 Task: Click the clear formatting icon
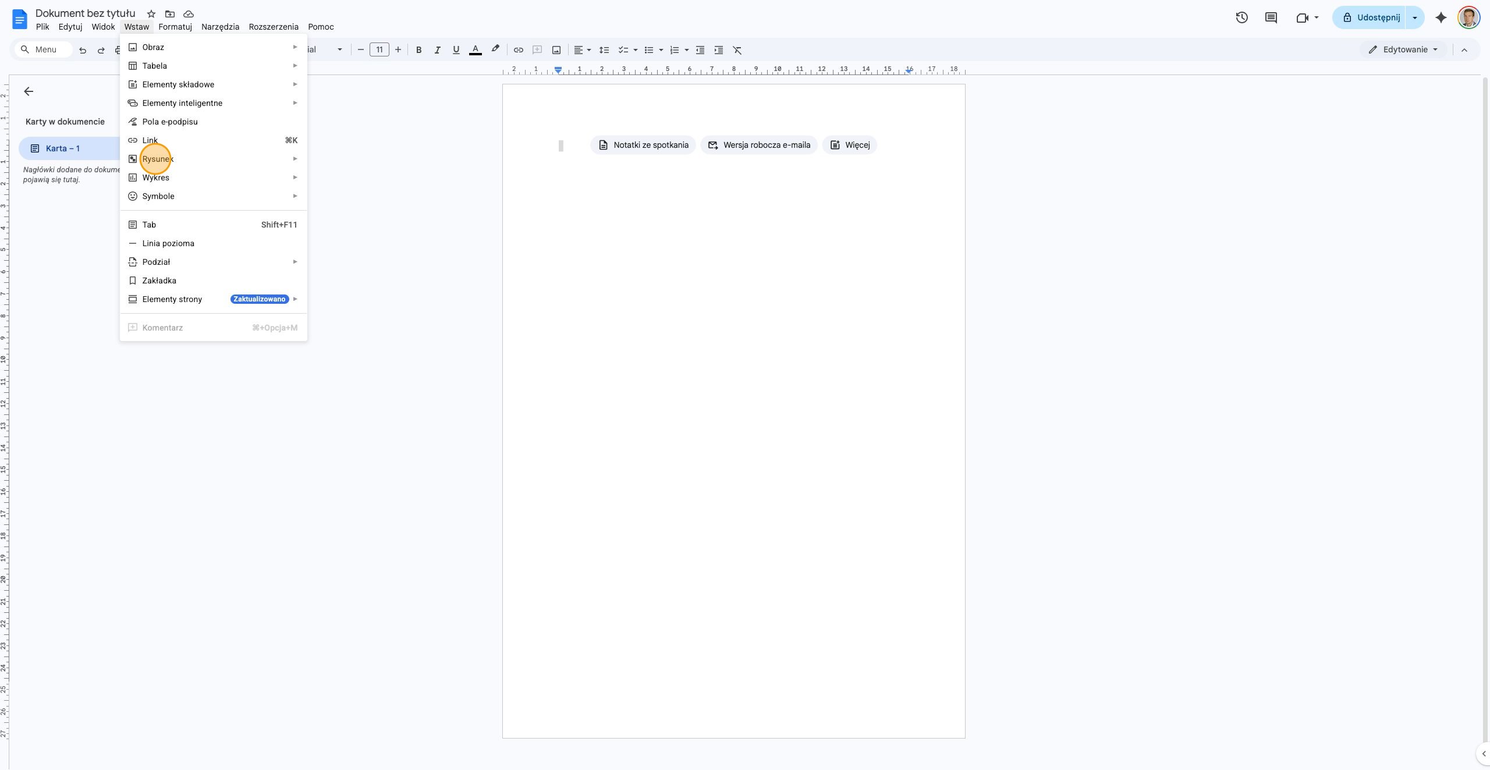pyautogui.click(x=737, y=50)
